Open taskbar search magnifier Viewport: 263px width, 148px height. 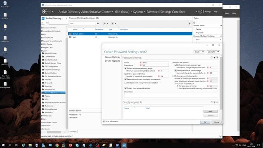[x=10, y=145]
